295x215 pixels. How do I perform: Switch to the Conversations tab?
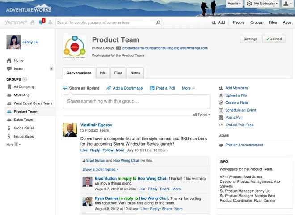pyautogui.click(x=79, y=73)
